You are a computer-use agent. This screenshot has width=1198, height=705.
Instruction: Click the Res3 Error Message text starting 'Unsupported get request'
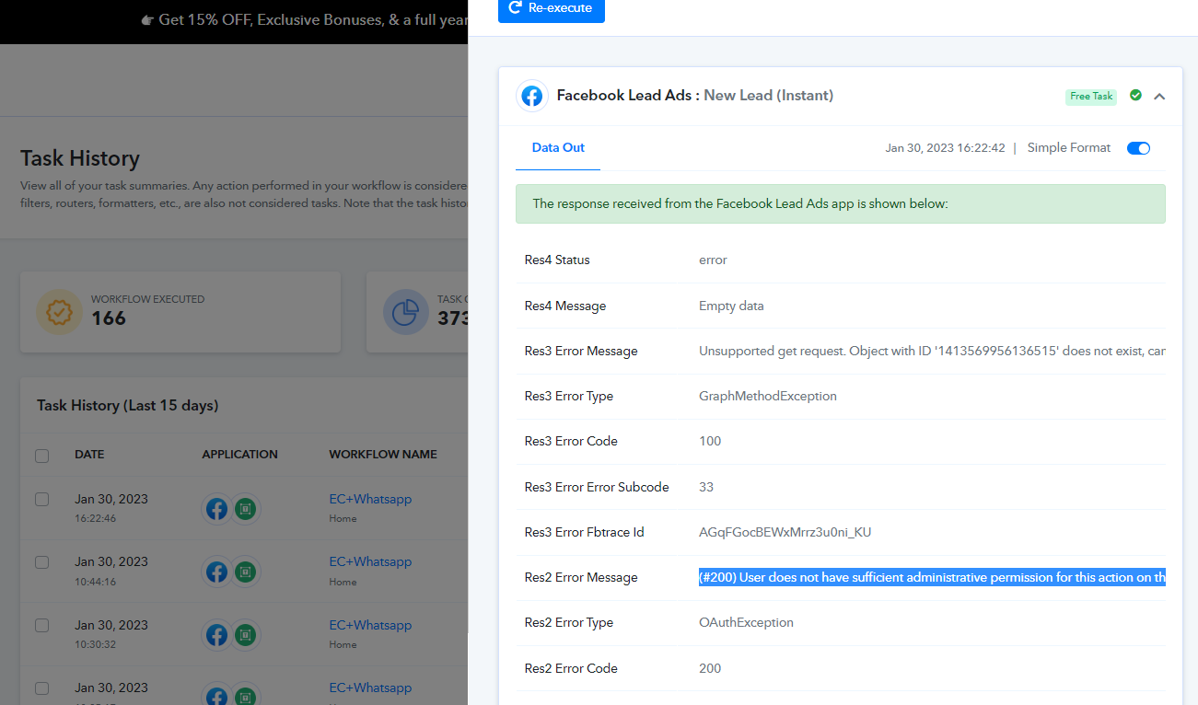coord(932,351)
